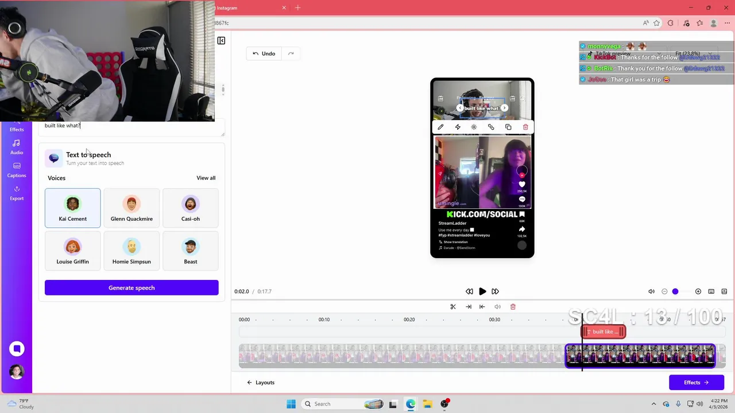735x413 pixels.
Task: Select the Casi-oh voice
Action: click(x=191, y=208)
